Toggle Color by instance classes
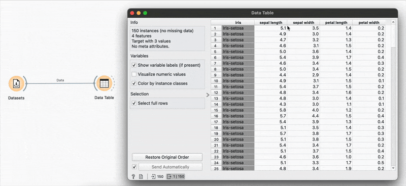The width and height of the screenshot is (406, 186). coord(134,83)
